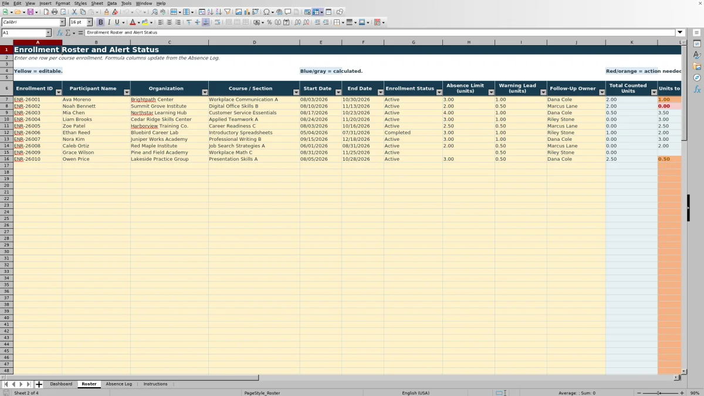Insert a chart from the toolbar
Screen dimensions: 704x396
247,12
